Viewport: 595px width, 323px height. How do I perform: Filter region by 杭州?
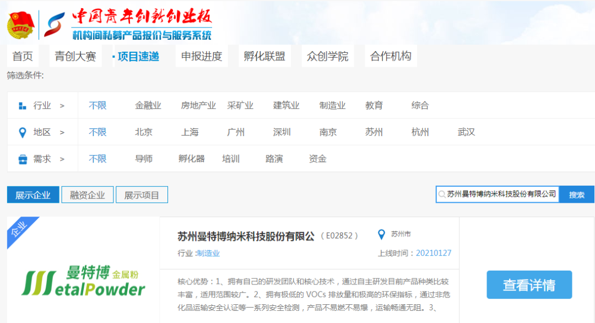pos(420,132)
